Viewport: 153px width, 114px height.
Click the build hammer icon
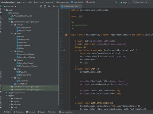(116, 2)
